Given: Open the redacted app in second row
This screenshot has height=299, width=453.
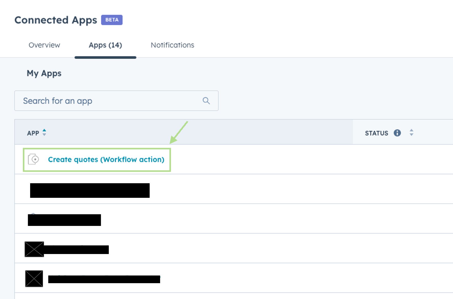Looking at the screenshot, I should pyautogui.click(x=90, y=190).
